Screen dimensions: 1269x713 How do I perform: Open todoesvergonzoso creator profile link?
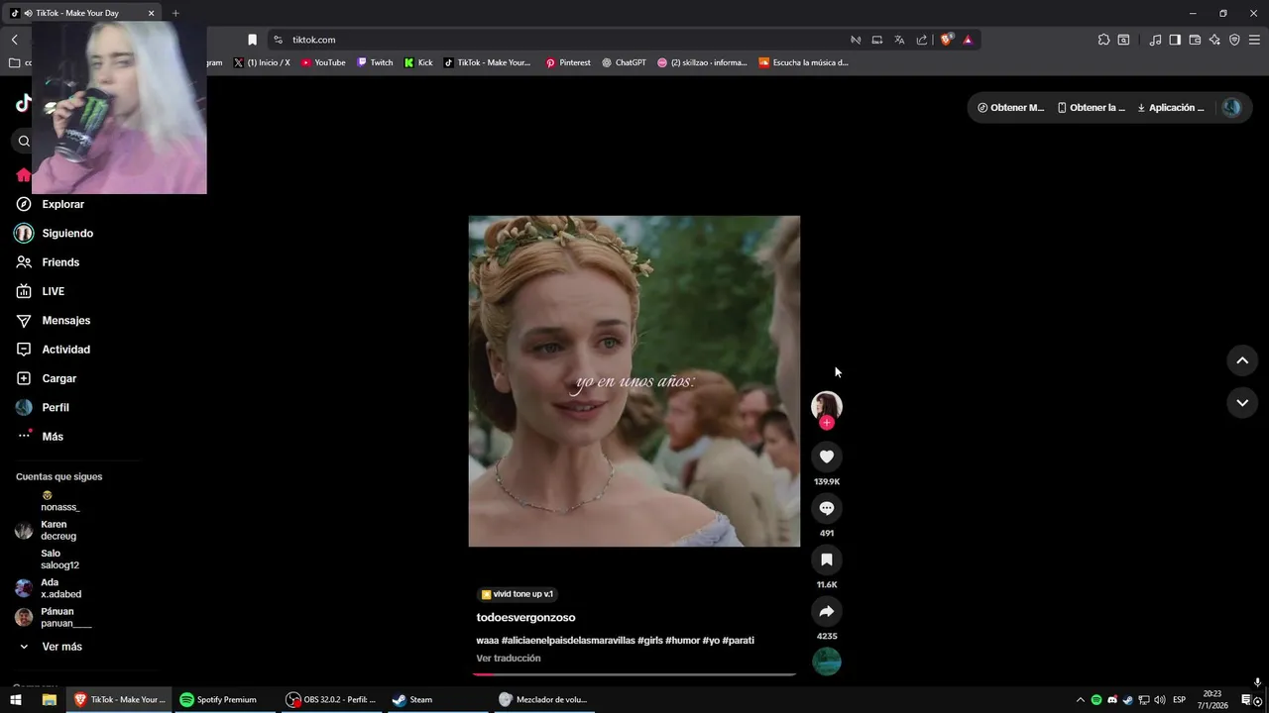[x=525, y=618]
